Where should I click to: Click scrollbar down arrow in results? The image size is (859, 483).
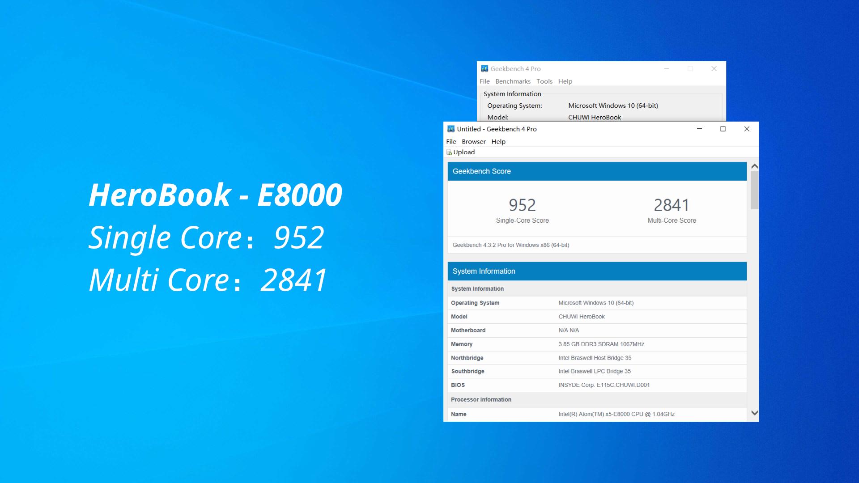tap(755, 413)
